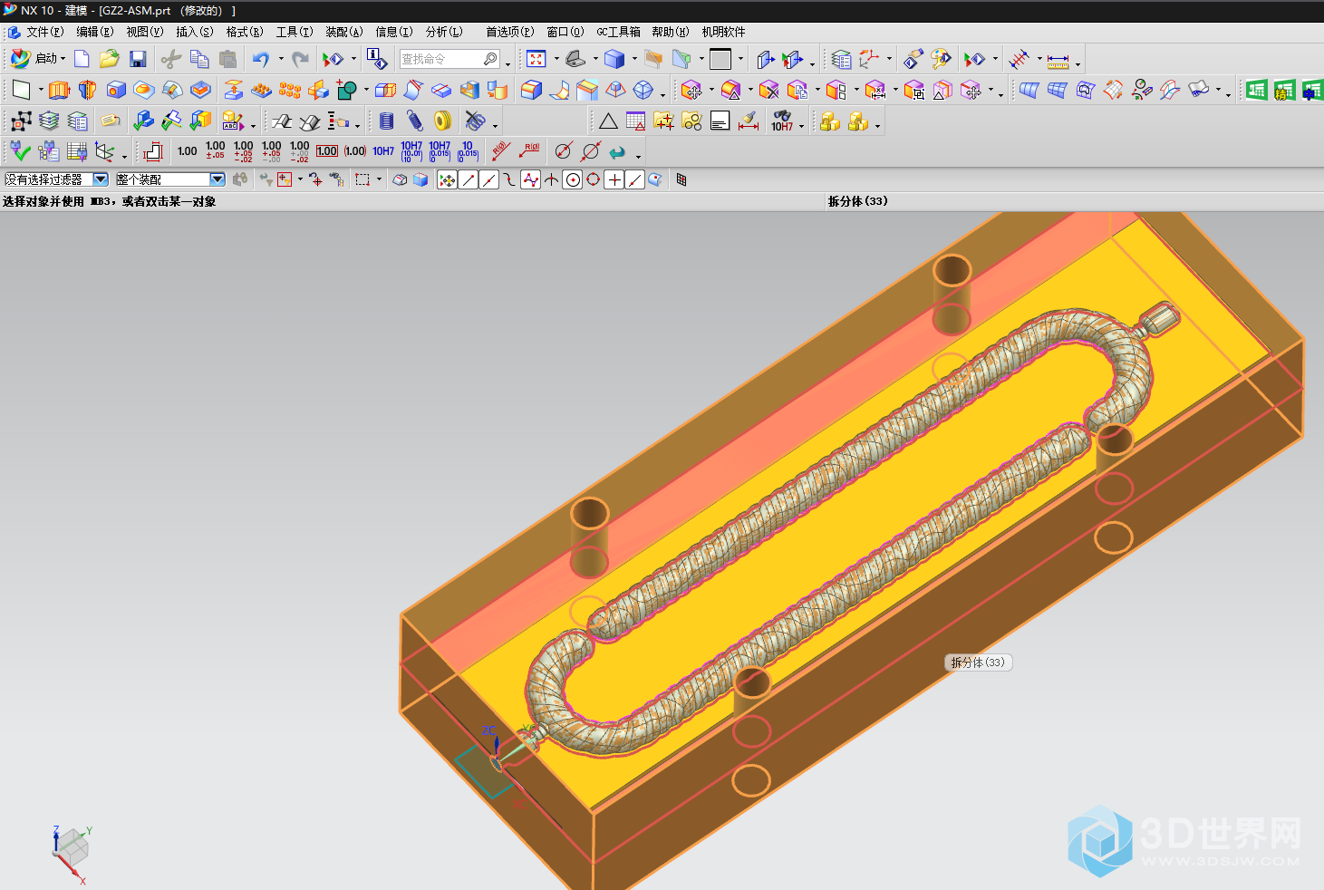1324x890 pixels.
Task: Open the 窗口(O) window menu
Action: pyautogui.click(x=565, y=32)
